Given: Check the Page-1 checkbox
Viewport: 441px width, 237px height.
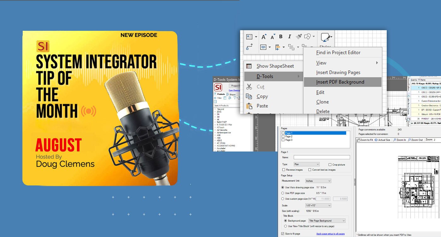Looking at the screenshot, I should (283, 133).
